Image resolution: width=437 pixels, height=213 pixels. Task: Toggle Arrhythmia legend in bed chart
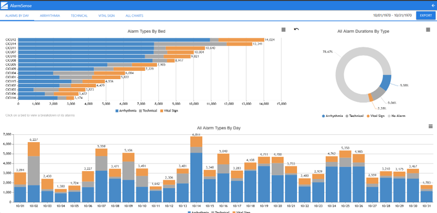click(x=126, y=111)
